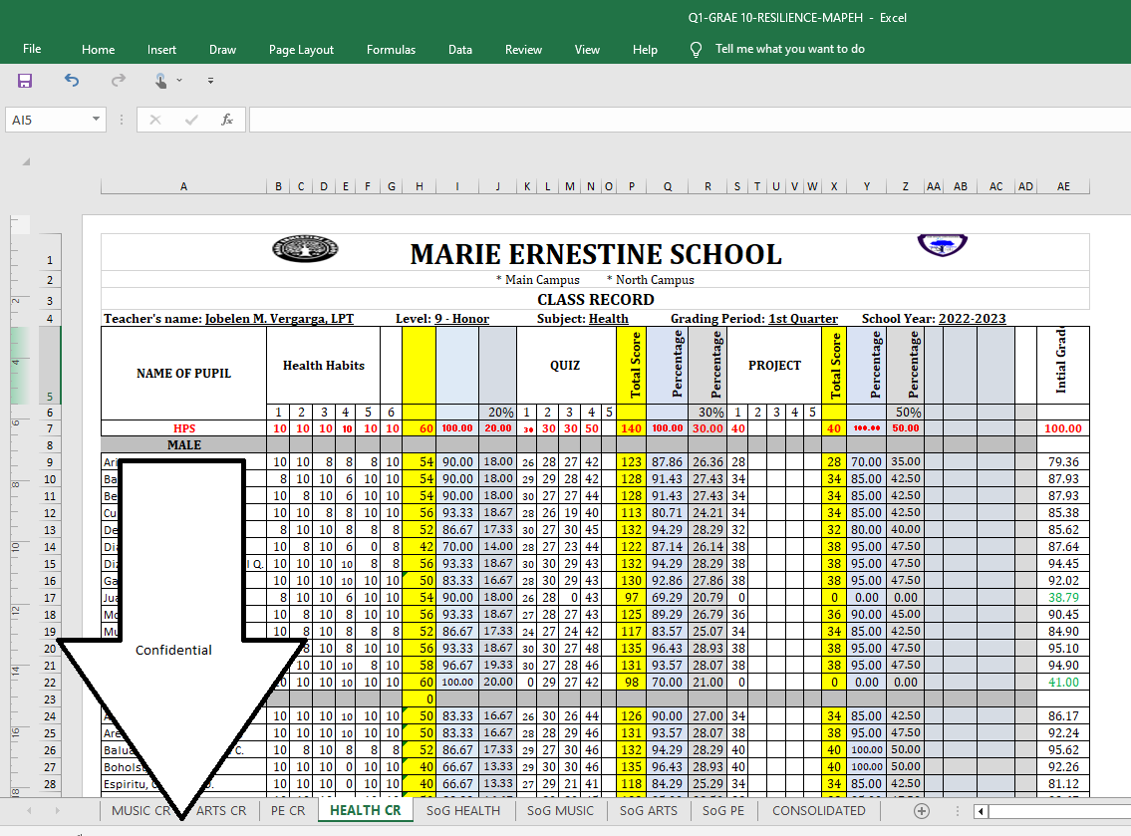Screen dimensions: 1131x836
Task: Open the SoG HEALTH sheet tab
Action: (463, 811)
